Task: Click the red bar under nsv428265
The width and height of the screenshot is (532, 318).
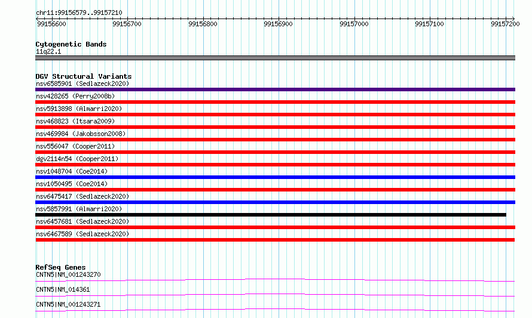Action: click(x=275, y=102)
